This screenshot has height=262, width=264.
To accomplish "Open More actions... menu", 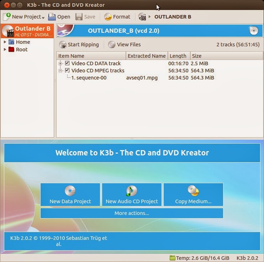I will [x=132, y=213].
